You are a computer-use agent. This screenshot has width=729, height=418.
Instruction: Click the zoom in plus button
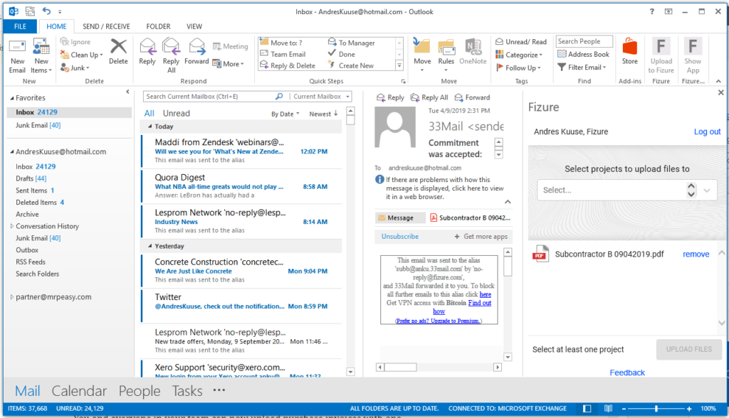689,409
